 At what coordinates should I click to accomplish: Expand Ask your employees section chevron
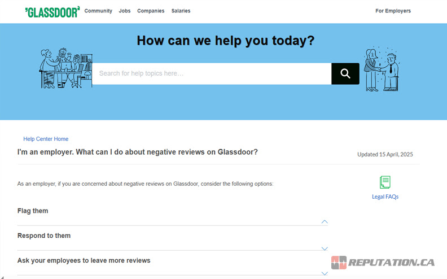(x=325, y=273)
